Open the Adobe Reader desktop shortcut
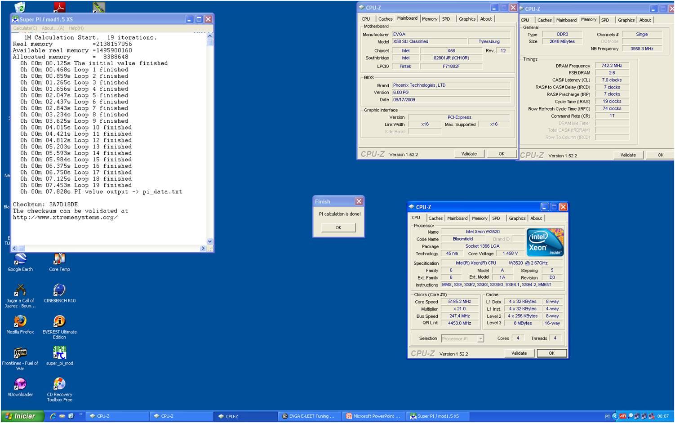This screenshot has height=423, width=675. (x=59, y=7)
